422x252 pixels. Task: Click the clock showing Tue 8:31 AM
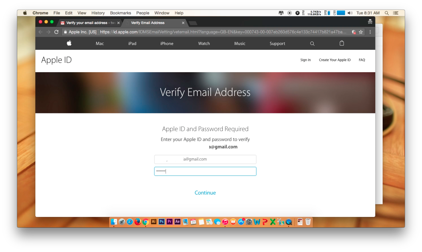(368, 13)
